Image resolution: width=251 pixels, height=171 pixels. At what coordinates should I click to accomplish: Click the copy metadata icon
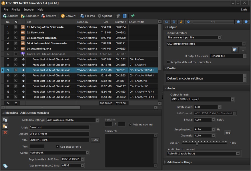tap(5, 120)
